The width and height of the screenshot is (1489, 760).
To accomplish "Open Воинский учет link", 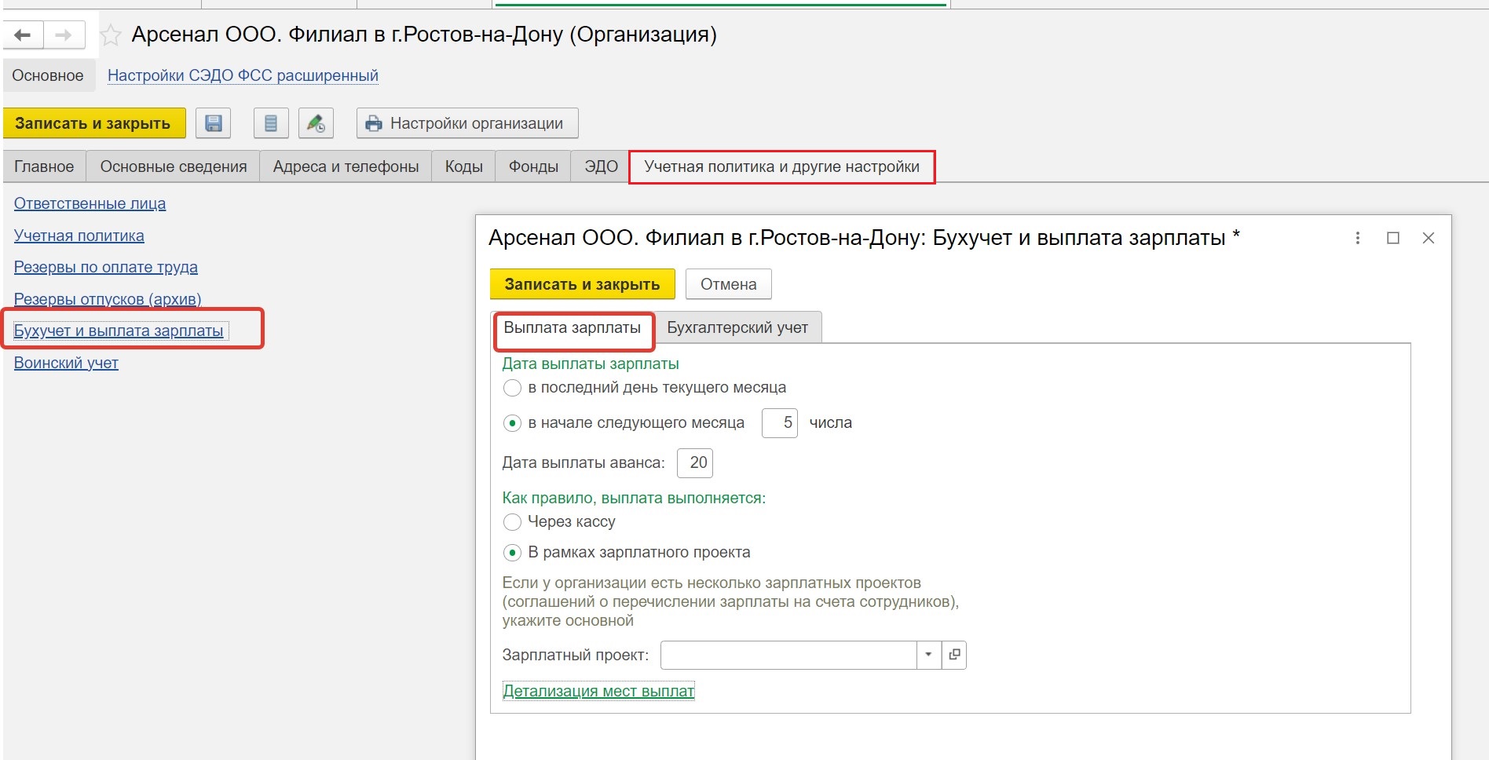I will click(66, 363).
